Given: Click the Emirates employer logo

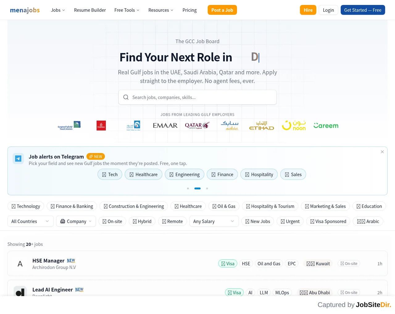Looking at the screenshot, I should coord(101,126).
